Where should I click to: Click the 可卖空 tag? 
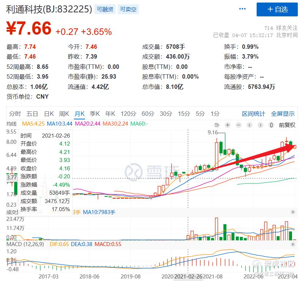(128, 9)
